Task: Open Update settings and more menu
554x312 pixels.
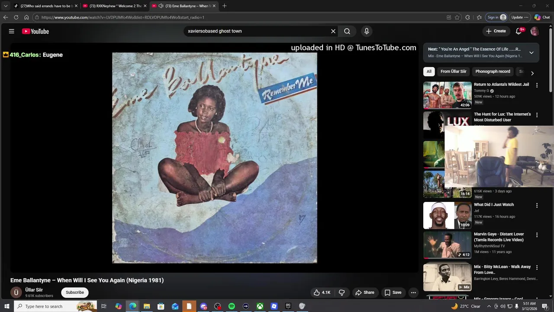Action: (x=520, y=17)
